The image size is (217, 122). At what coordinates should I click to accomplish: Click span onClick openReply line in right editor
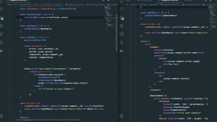(x=176, y=33)
